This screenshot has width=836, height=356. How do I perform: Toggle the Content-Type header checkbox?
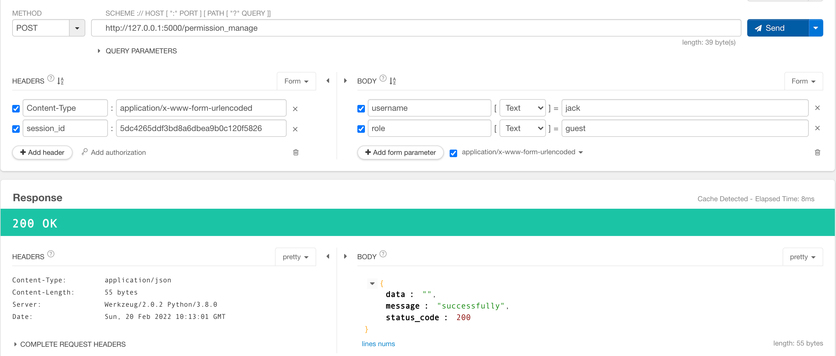15,108
